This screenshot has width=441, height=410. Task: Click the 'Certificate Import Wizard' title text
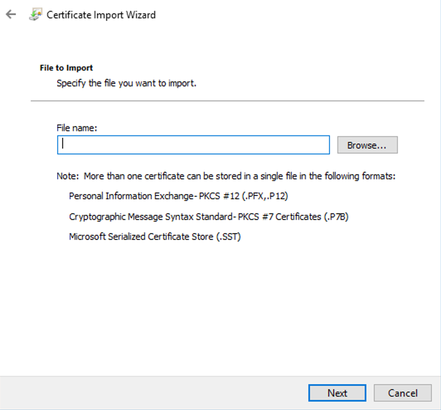tap(101, 15)
